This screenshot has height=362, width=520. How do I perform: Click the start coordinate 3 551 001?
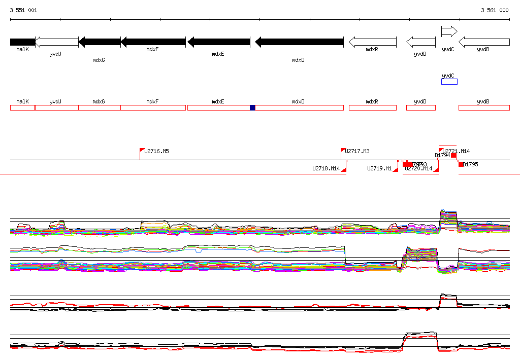pos(23,10)
